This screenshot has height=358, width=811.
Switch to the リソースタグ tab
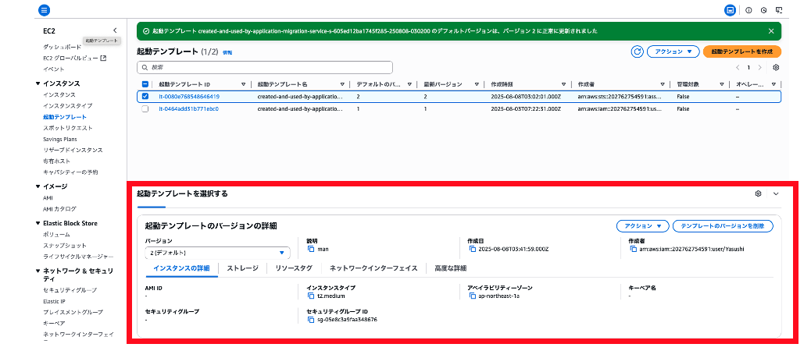click(x=294, y=268)
